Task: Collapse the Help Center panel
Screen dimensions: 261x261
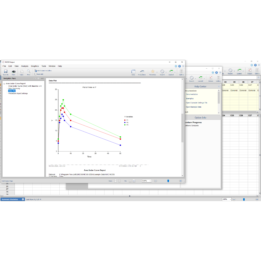Action: tap(219, 87)
